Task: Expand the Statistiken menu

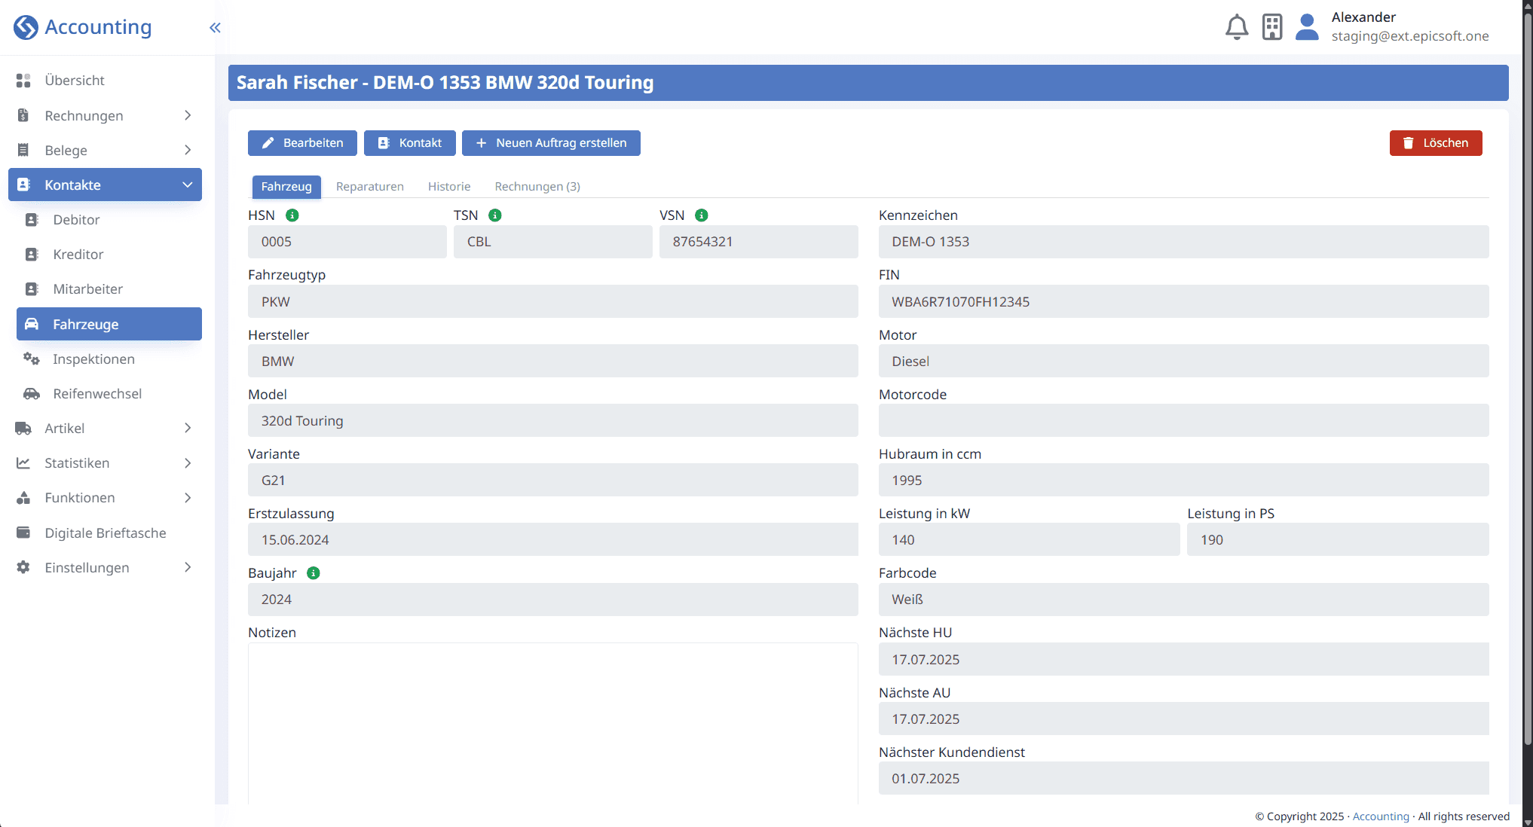Action: point(105,463)
